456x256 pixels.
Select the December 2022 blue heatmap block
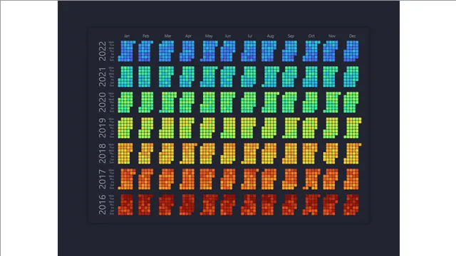point(351,51)
